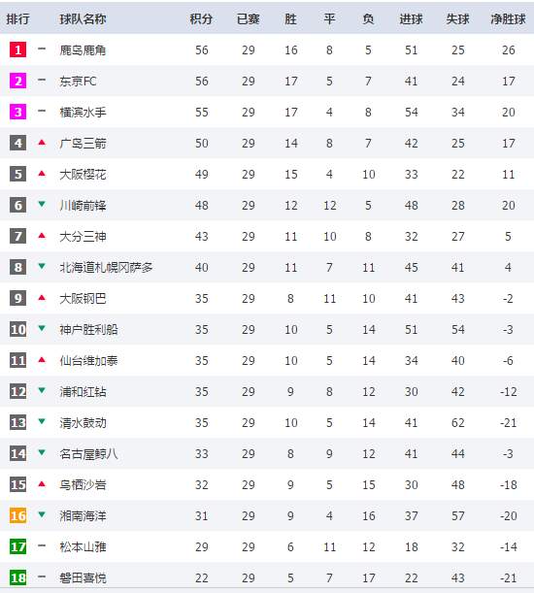This screenshot has height=593, width=534.
Task: Open team 东京FC
Action: coord(78,81)
